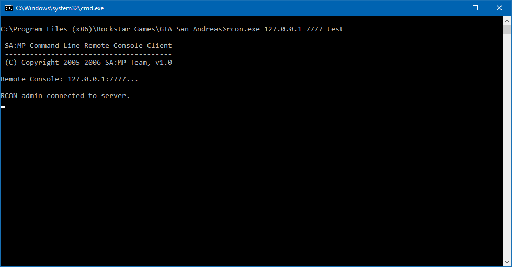Click the Remote Console: 127.0.0.1:7777 line
The image size is (512, 267).
click(x=69, y=79)
